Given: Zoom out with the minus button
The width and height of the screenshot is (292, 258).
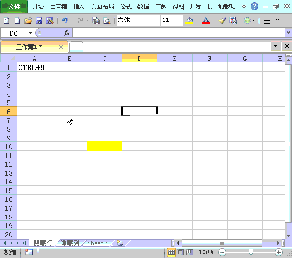Looking at the screenshot, I should tap(222, 252).
